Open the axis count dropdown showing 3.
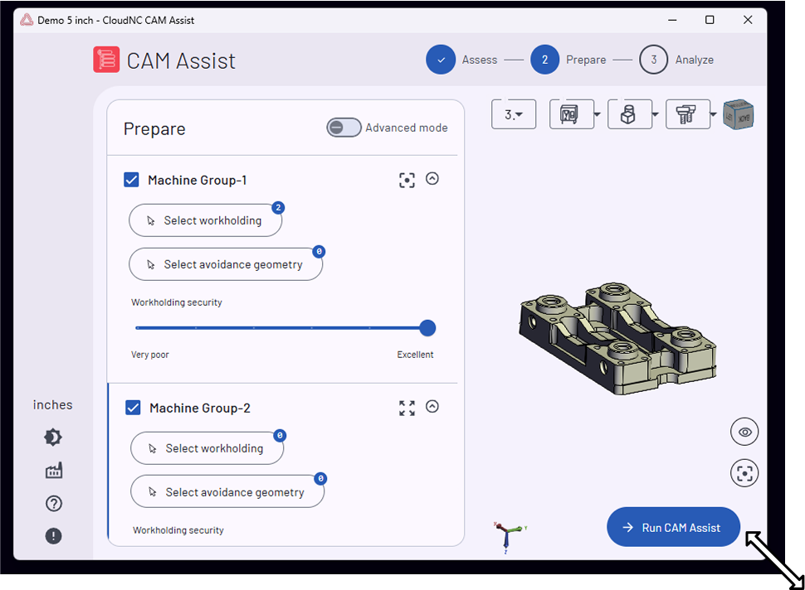This screenshot has height=590, width=805. (514, 114)
